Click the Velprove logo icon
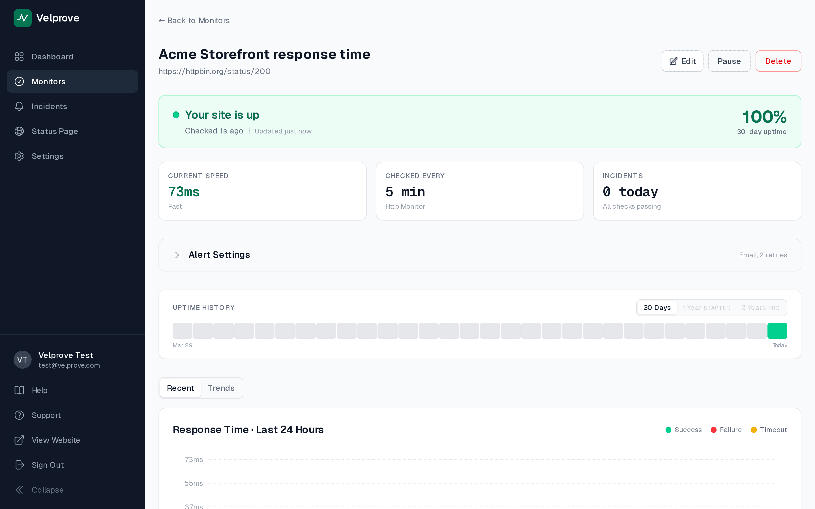This screenshot has height=509, width=815. pos(22,18)
